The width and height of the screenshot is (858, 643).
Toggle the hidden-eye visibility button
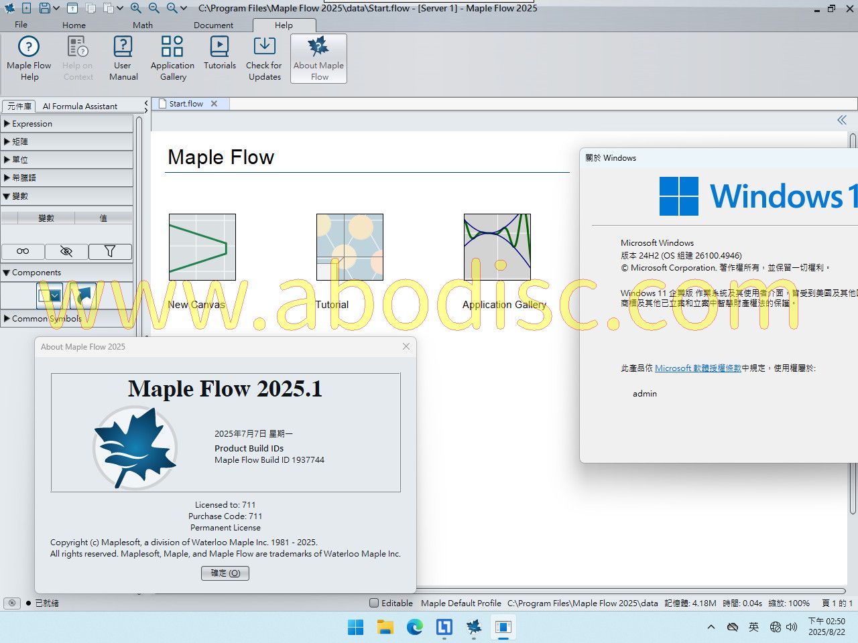[66, 251]
